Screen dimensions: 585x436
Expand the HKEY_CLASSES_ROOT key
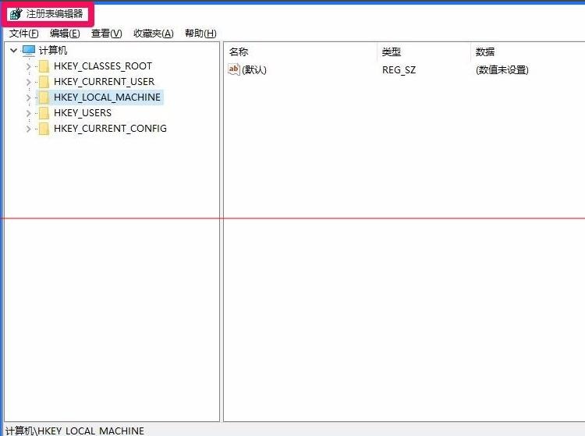click(x=28, y=66)
